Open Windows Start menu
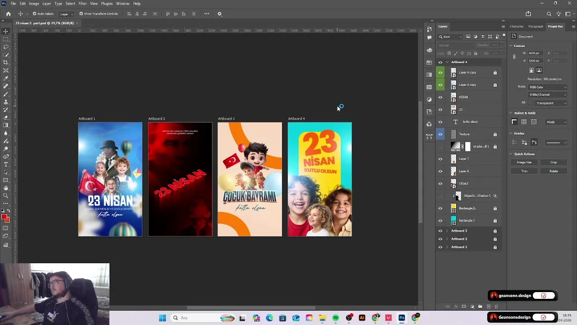This screenshot has width=577, height=325. click(x=162, y=318)
